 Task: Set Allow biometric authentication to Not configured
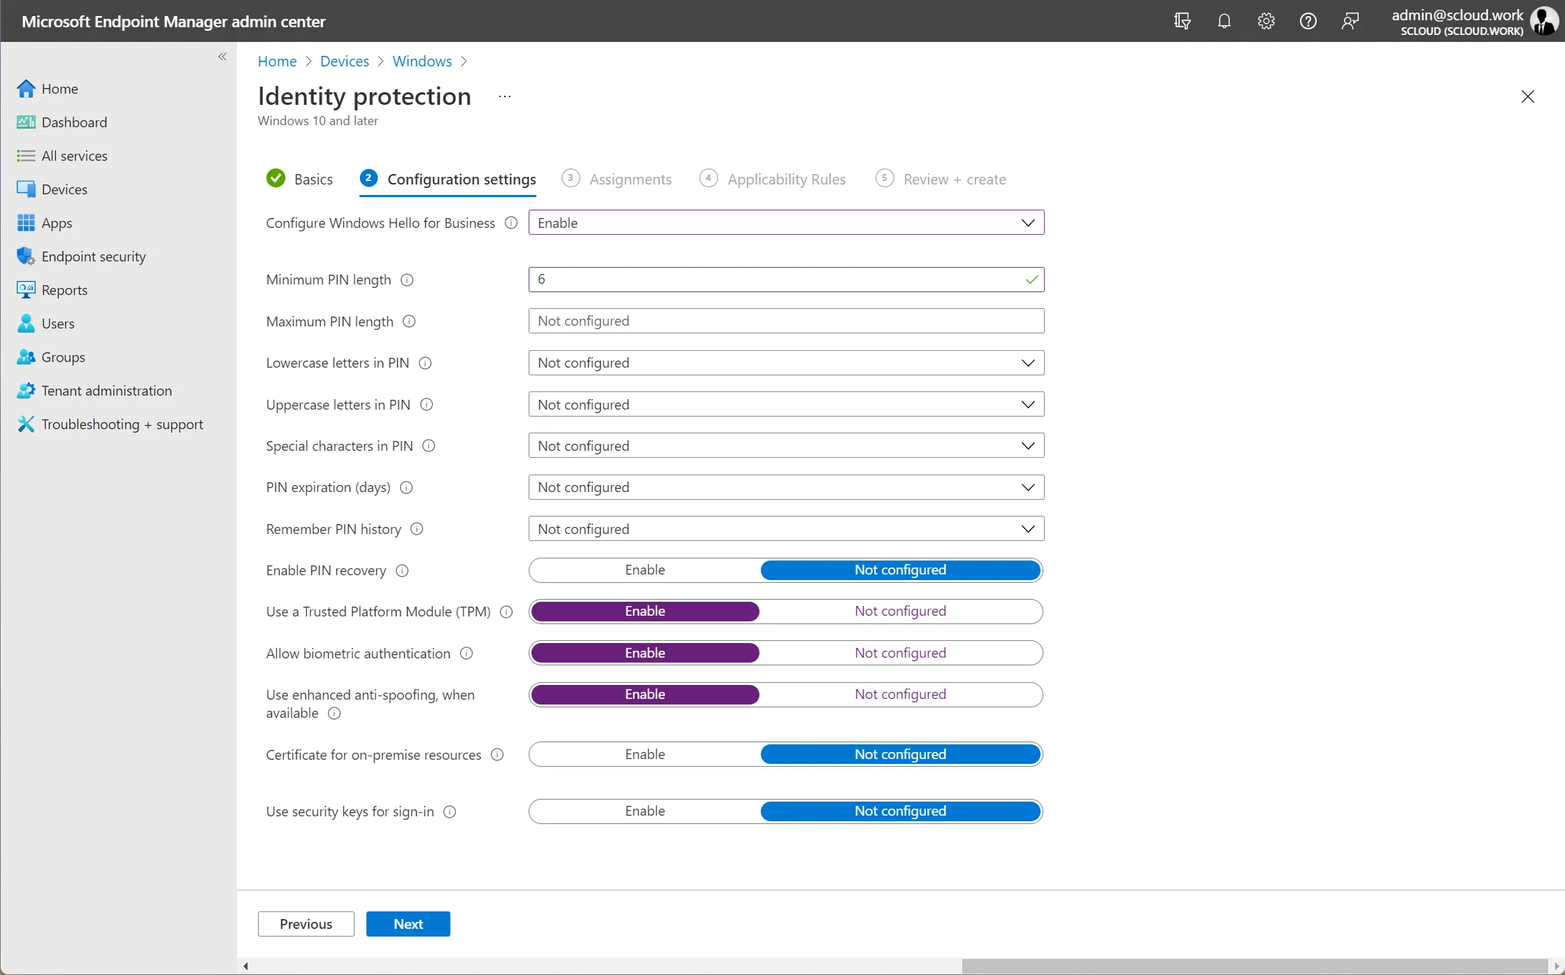click(901, 653)
